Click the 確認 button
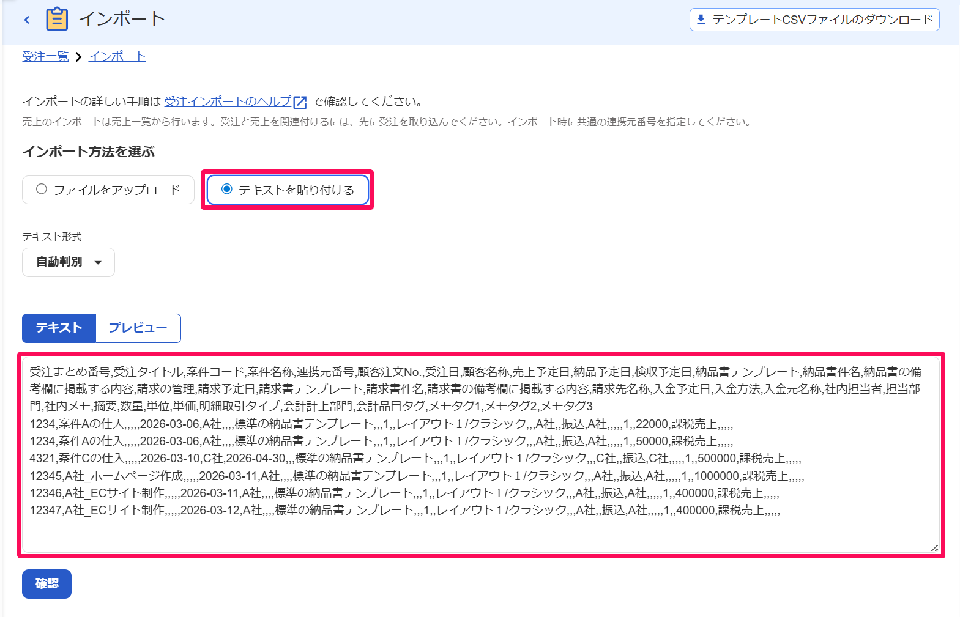 [x=47, y=583]
